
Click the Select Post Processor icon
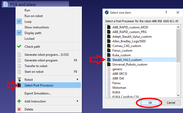pos(19,85)
